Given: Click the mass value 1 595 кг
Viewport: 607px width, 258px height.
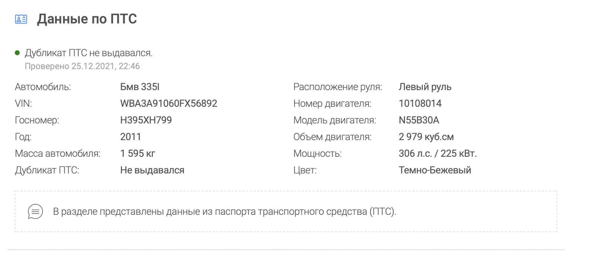Looking at the screenshot, I should 138,154.
